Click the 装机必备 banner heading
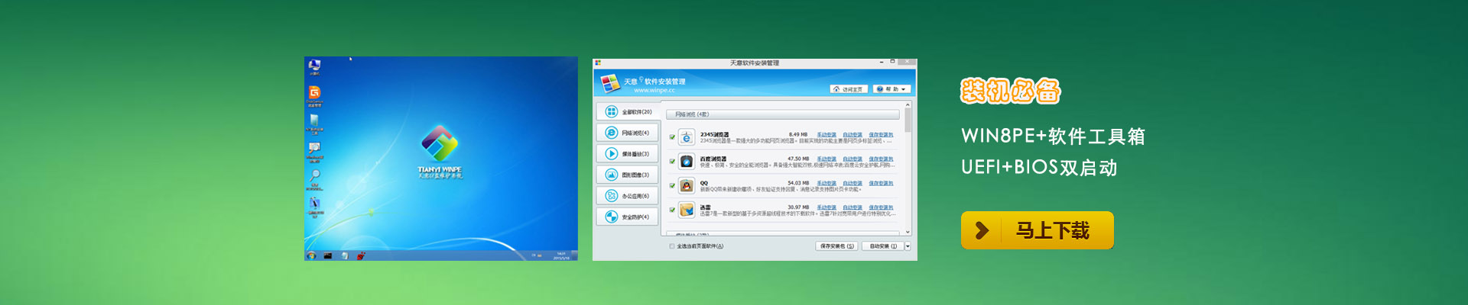This screenshot has width=1468, height=305. (x=1011, y=91)
